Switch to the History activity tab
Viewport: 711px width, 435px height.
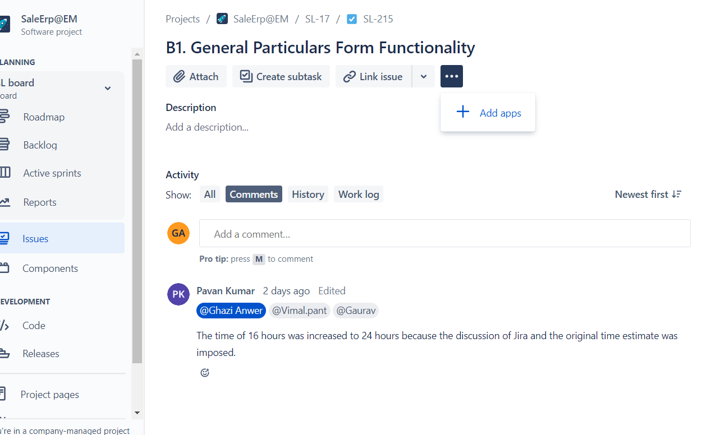(x=308, y=194)
